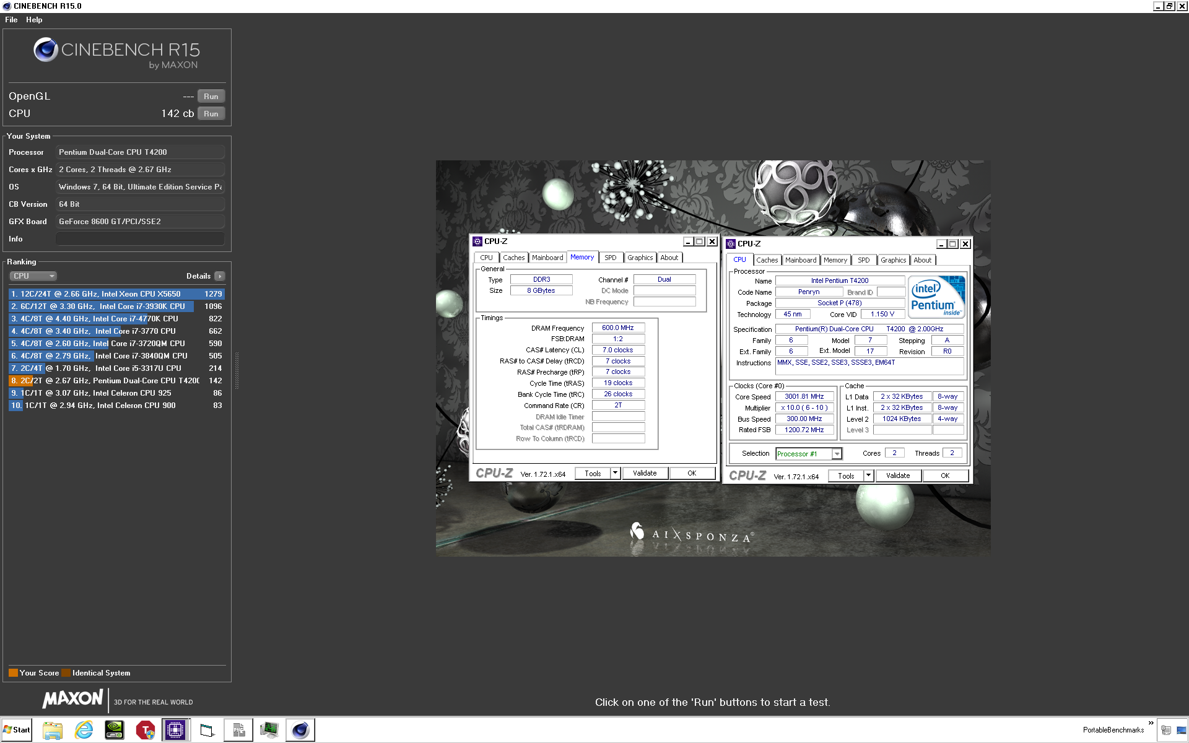
Task: Click the Intel Pentium inside logo
Action: pyautogui.click(x=937, y=297)
